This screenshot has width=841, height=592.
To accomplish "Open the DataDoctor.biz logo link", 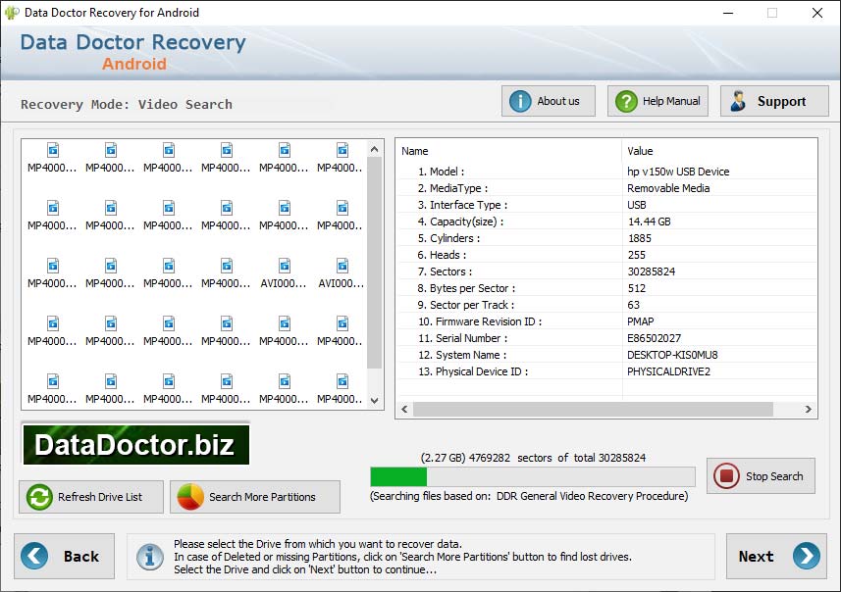I will pyautogui.click(x=134, y=443).
